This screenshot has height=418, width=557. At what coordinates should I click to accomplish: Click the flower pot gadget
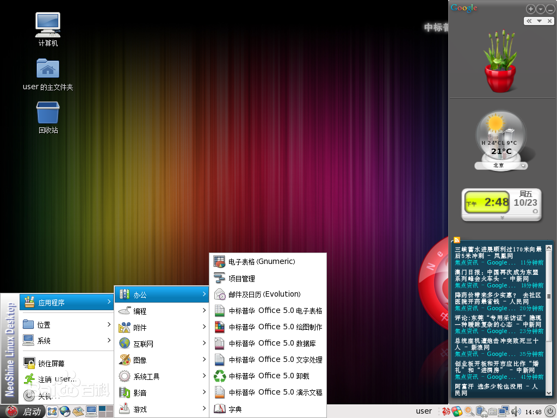tap(500, 62)
